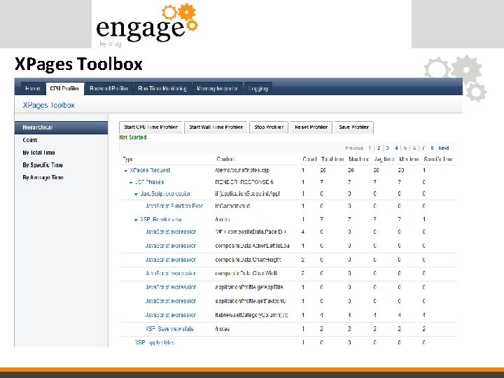Go to results page 8
The image size is (504, 378).
point(432,148)
